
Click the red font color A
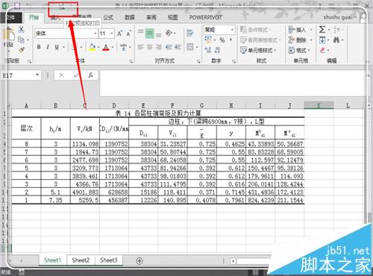tap(106, 47)
